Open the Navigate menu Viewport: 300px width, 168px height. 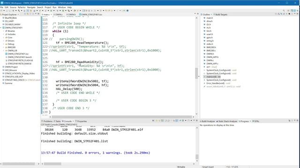(x=31, y=7)
